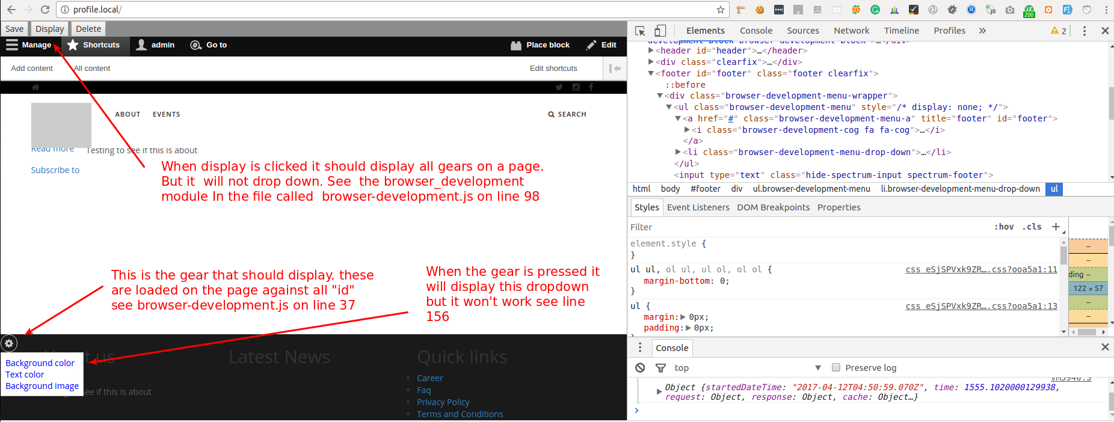Open the DevTools three-dot menu
1114x422 pixels.
[x=1085, y=31]
